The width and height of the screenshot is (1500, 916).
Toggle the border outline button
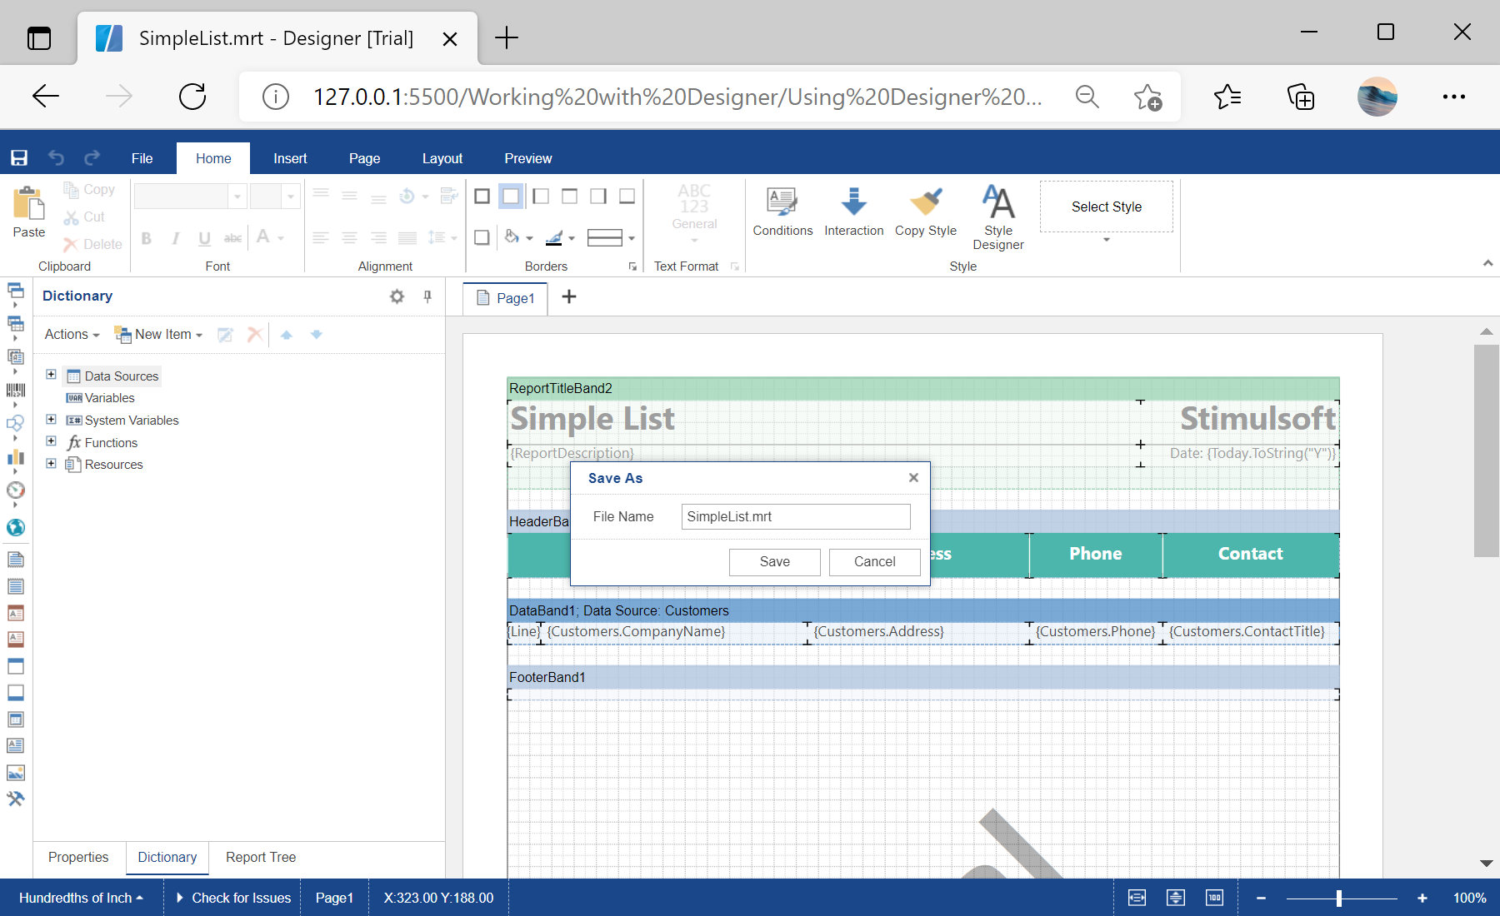[x=511, y=197]
